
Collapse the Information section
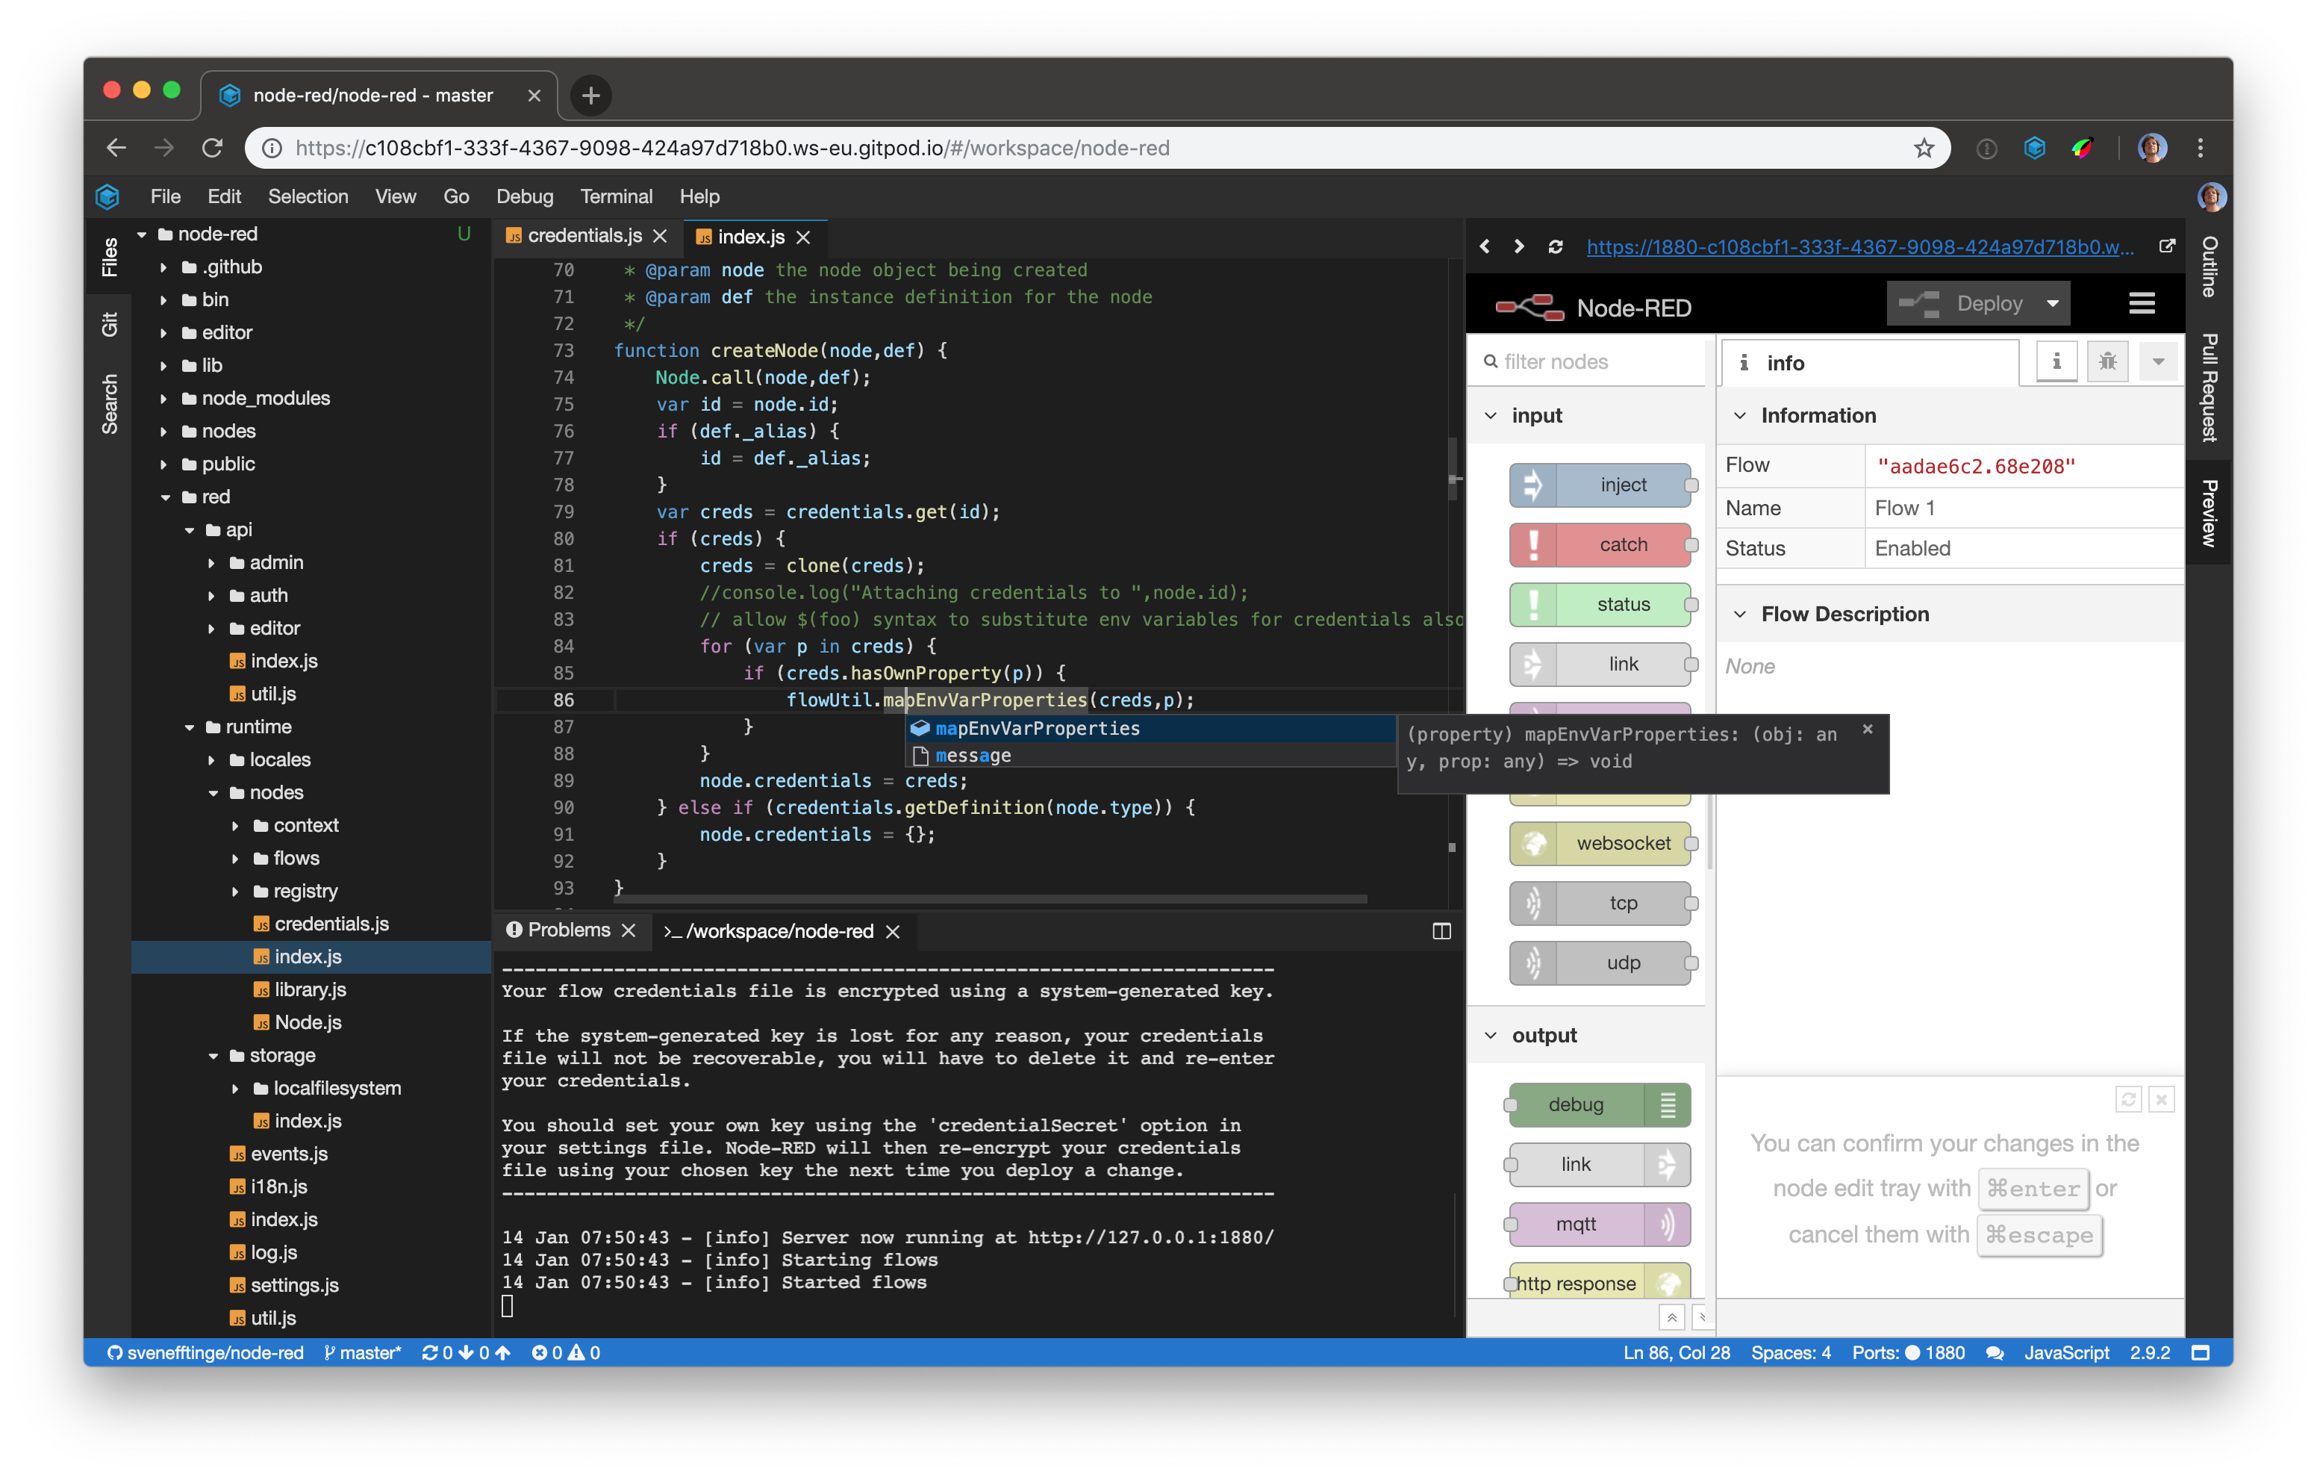[x=1740, y=416]
